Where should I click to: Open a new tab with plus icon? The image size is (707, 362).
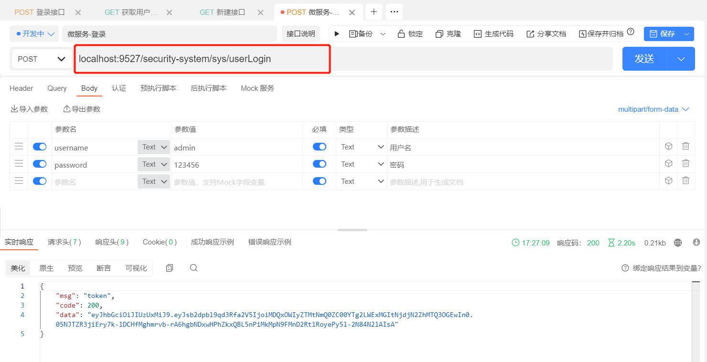click(x=374, y=12)
